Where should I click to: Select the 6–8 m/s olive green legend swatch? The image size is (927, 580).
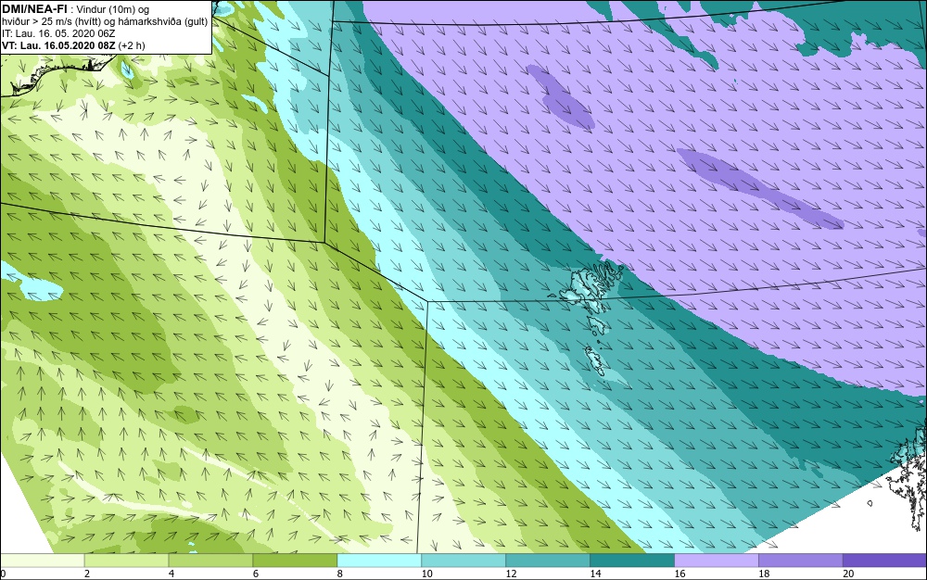tap(295, 560)
